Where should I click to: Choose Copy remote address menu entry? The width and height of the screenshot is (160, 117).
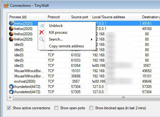click(x=66, y=46)
